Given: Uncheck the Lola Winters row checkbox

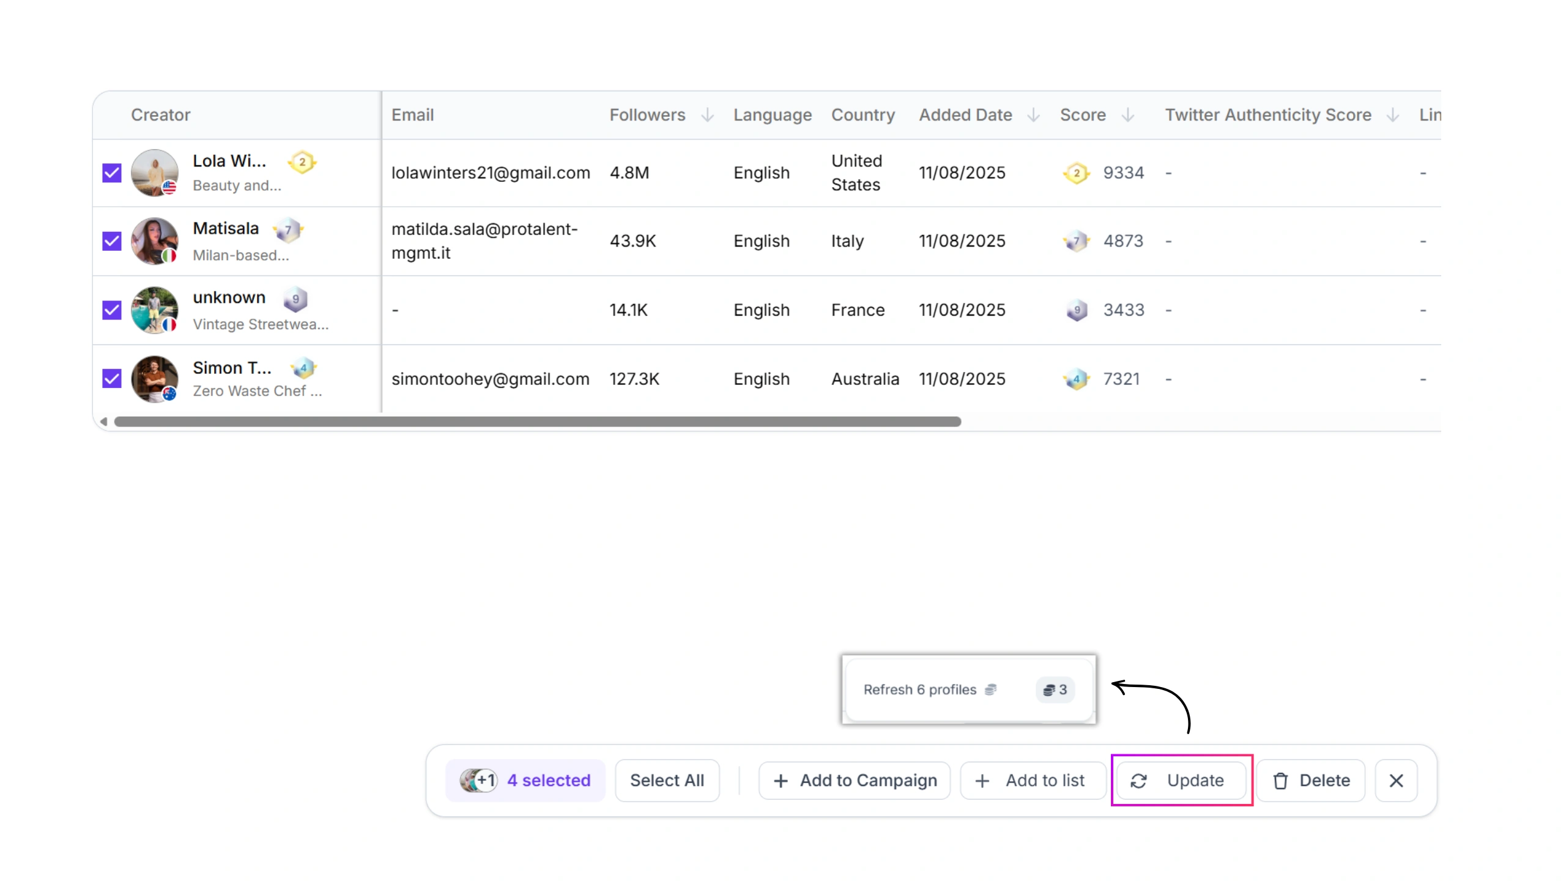Looking at the screenshot, I should 112,173.
